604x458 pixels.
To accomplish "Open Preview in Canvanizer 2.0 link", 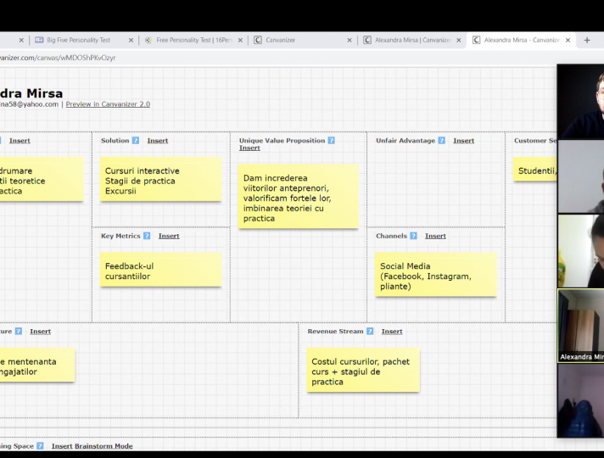I will tap(108, 104).
